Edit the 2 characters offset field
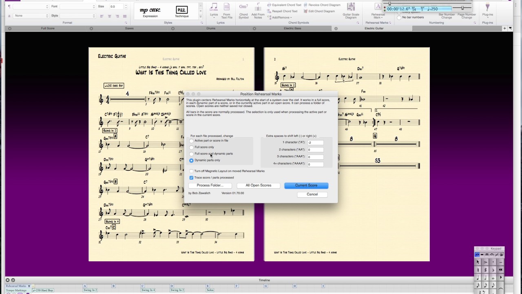 click(315, 150)
